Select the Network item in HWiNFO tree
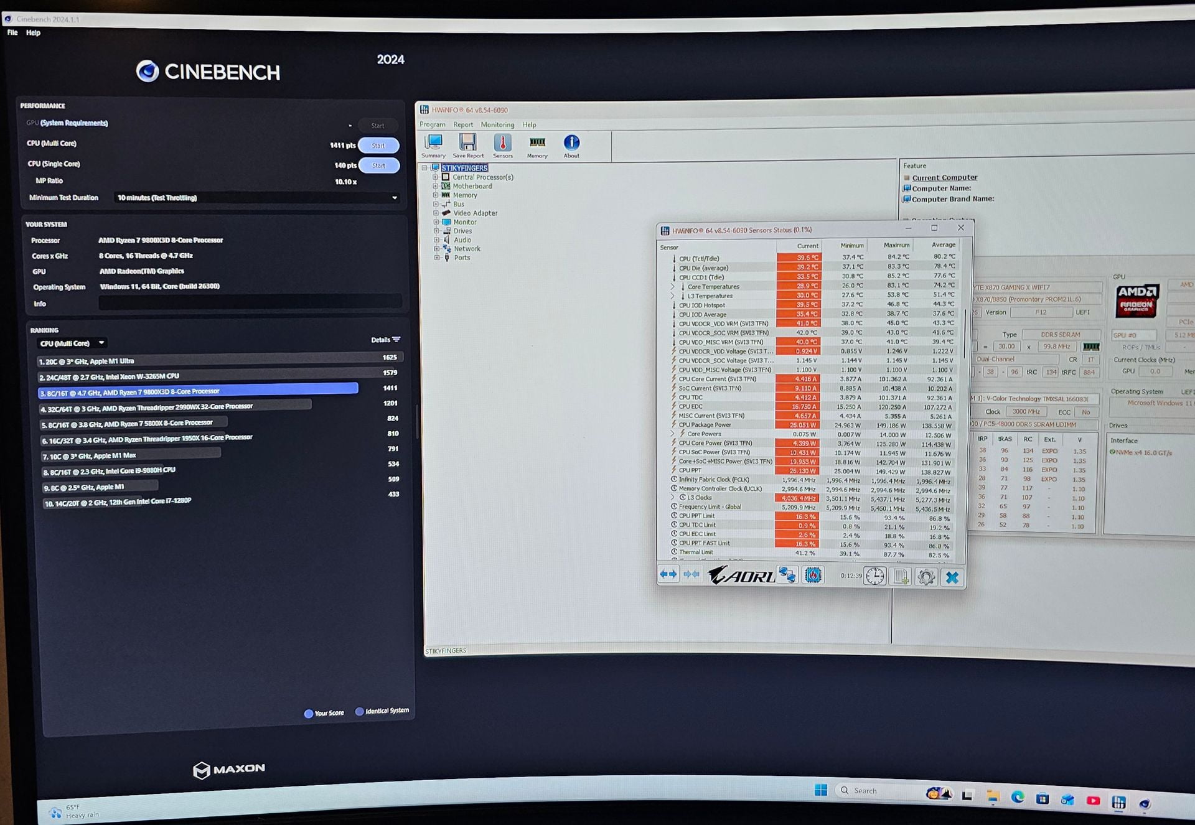Screen dimensions: 1195x825 pos(467,249)
